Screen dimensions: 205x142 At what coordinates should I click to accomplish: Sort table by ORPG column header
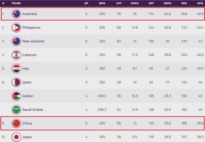point(135,3)
